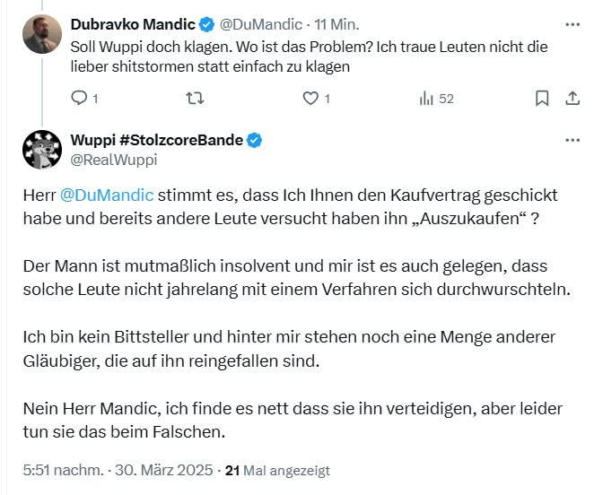Screen dimensions: 594x495
Task: Retweet Dubravko Mandic's post
Action: coord(193,99)
